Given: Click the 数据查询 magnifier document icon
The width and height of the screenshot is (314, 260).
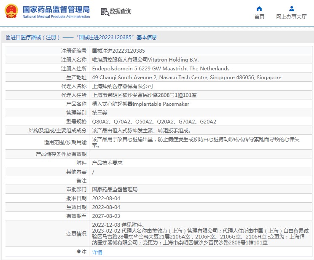Looking at the screenshot, I should point(105,12).
